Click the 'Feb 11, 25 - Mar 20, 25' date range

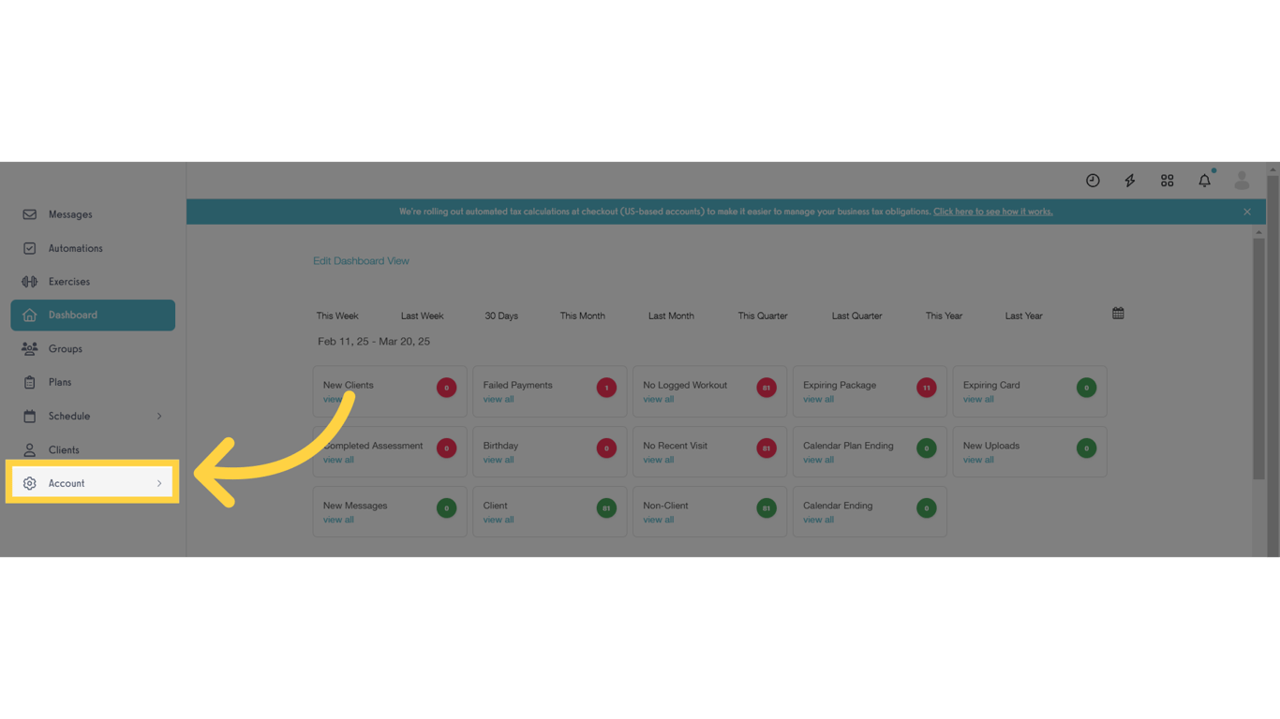point(374,342)
